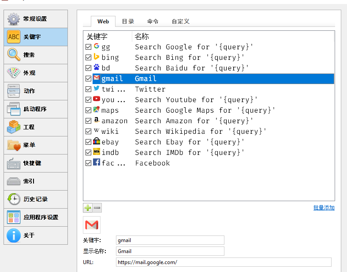Open the 外观 appearance section
The width and height of the screenshot is (347, 272).
coord(36,73)
